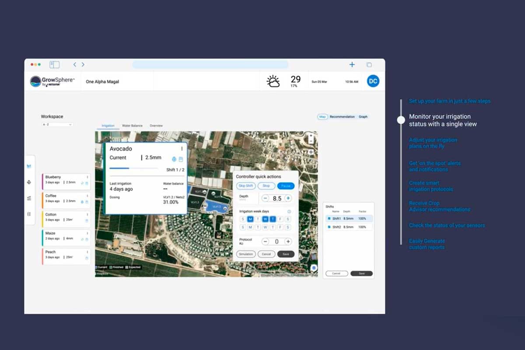Toggle Monday in first irrigation week row

[250, 219]
